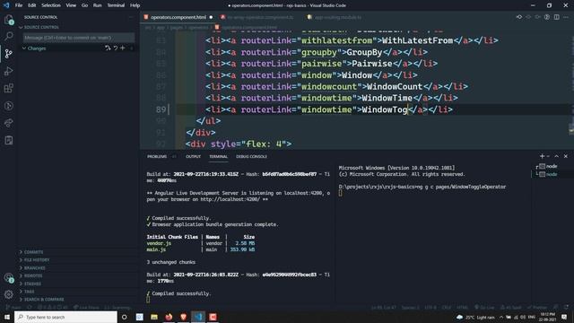Click the first action icon in Changes row
This screenshot has width=574, height=323.
[108, 48]
